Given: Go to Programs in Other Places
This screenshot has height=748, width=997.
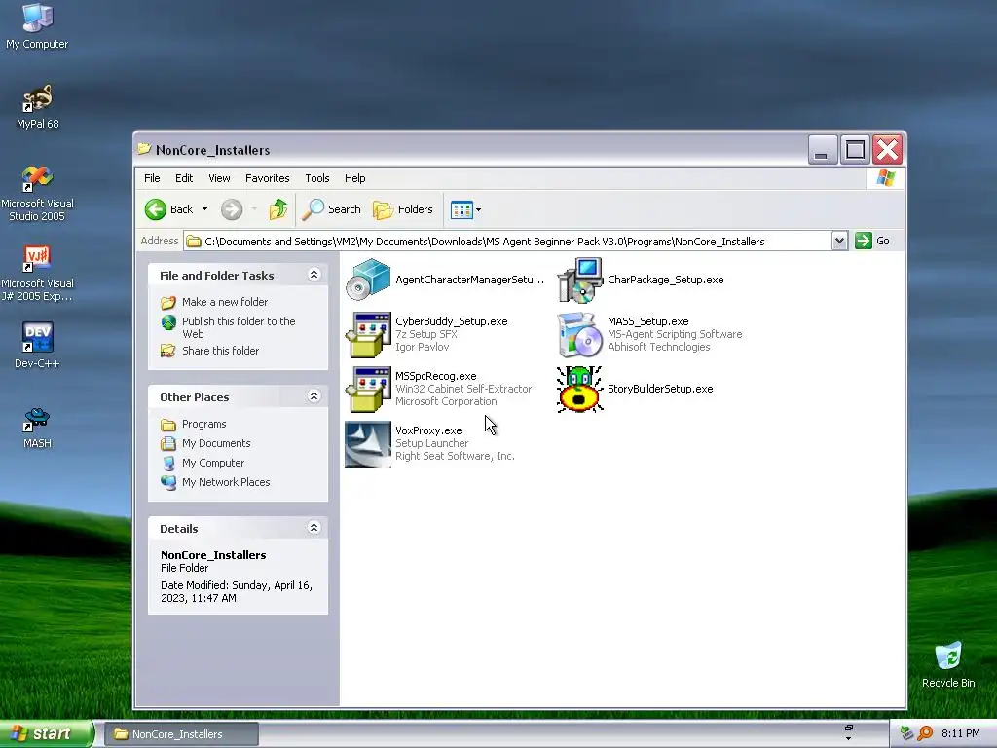Looking at the screenshot, I should coord(203,424).
